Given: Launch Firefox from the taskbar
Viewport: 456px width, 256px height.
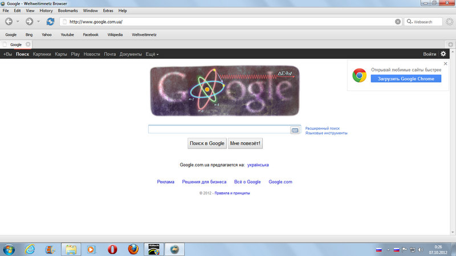Looking at the screenshot, I should 133,249.
